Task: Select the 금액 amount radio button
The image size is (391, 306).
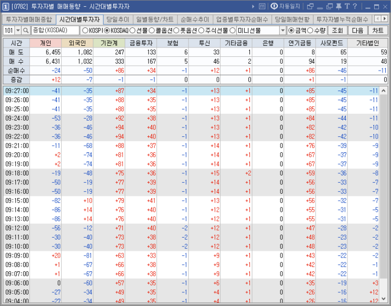Action: tap(291, 31)
